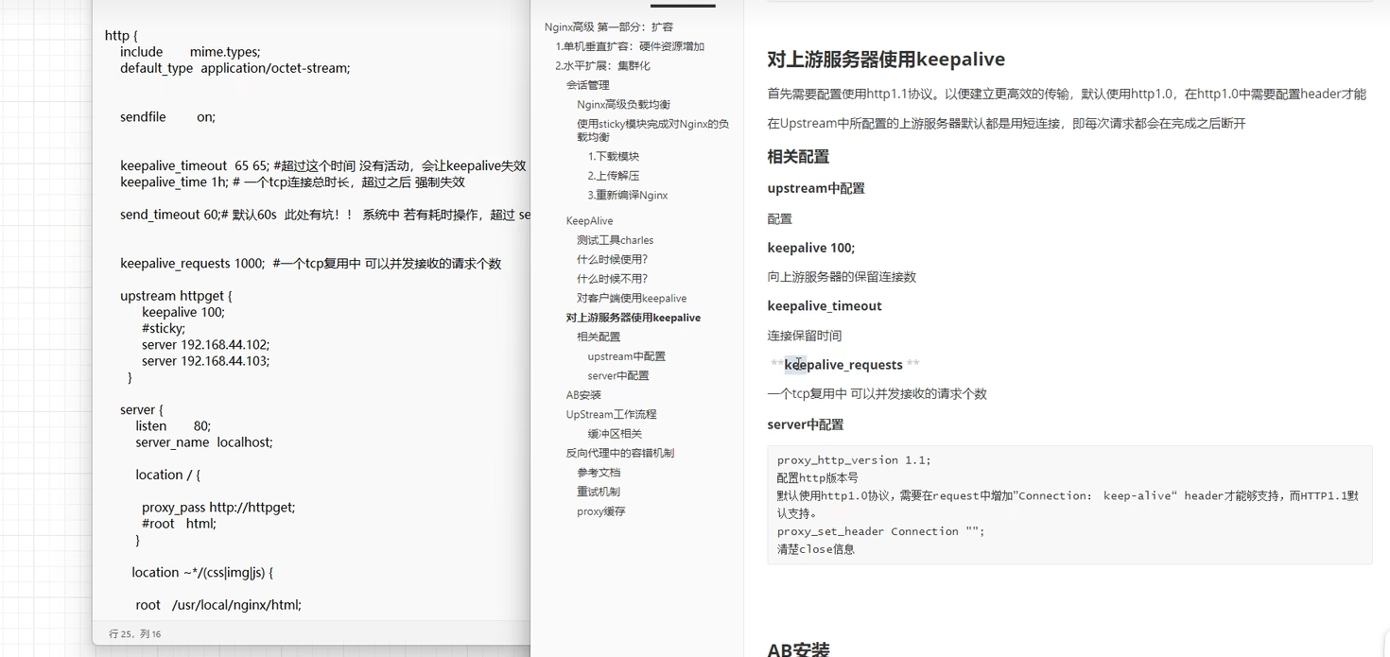1390x657 pixels.
Task: Click proxy_set_header Connection line in code block
Action: coord(881,531)
